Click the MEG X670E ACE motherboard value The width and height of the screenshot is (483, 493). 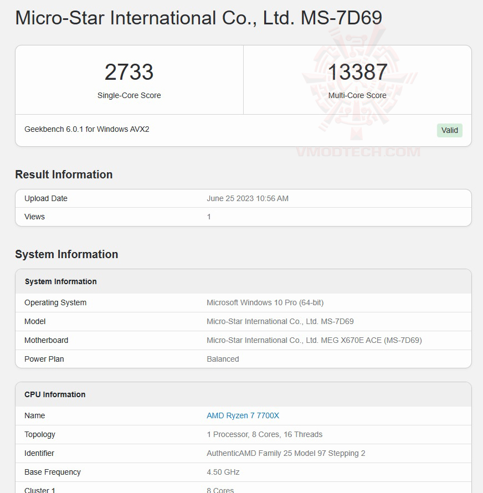tap(314, 340)
